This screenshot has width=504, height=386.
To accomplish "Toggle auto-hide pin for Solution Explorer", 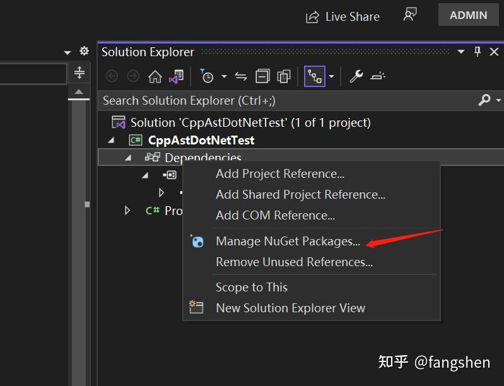I will click(478, 52).
